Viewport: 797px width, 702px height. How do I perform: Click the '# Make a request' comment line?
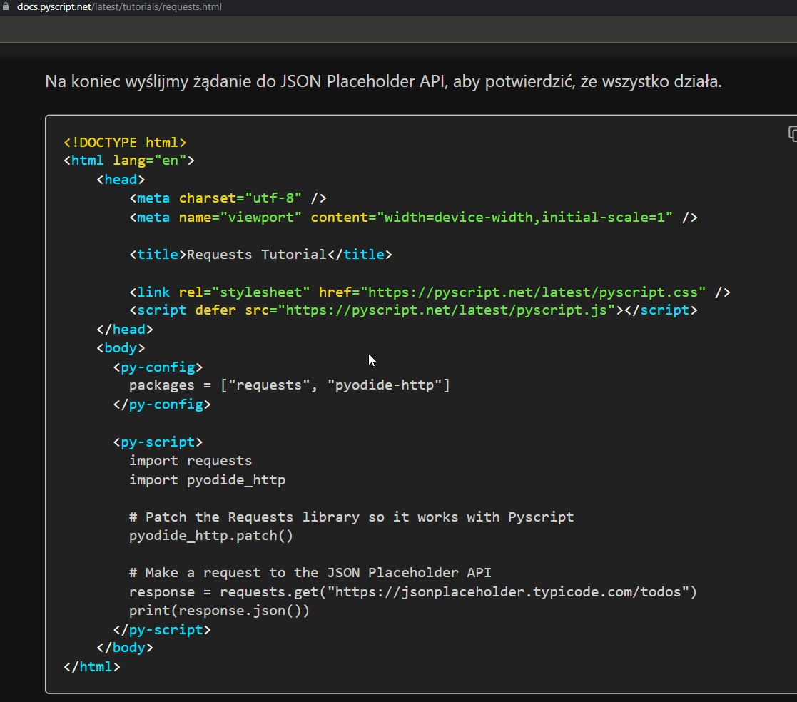[x=310, y=573]
